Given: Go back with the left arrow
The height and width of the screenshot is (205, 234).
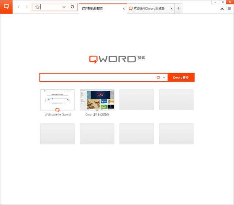Looking at the screenshot, I should click(19, 7).
